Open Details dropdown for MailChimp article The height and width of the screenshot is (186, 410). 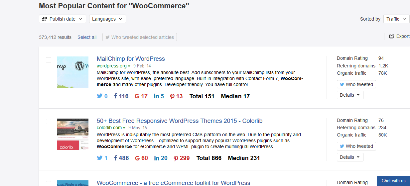tap(350, 95)
